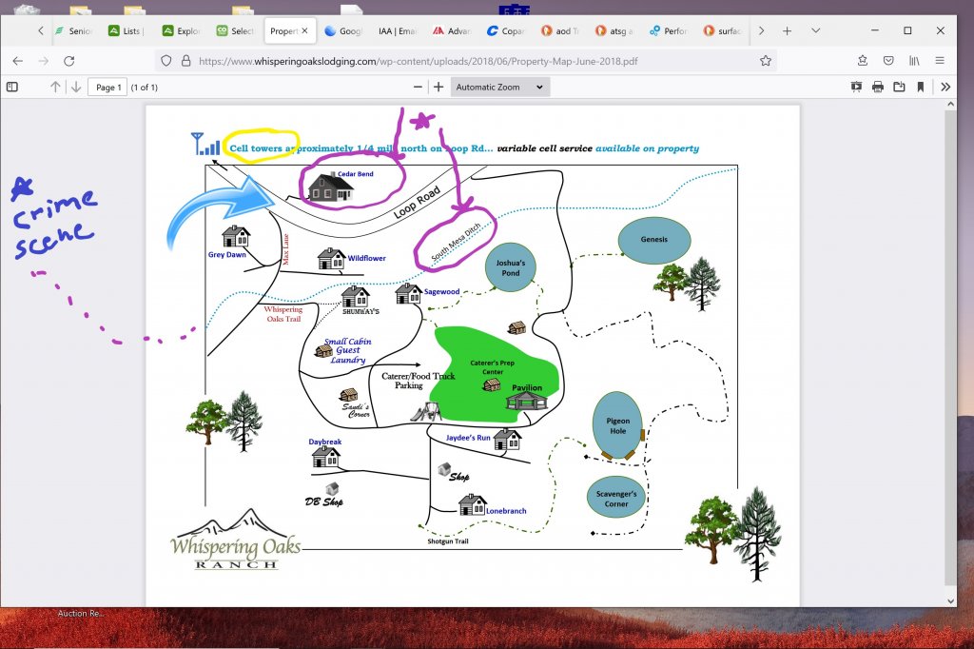Viewport: 974px width, 649px height.
Task: Open a new browser tab
Action: (x=787, y=30)
